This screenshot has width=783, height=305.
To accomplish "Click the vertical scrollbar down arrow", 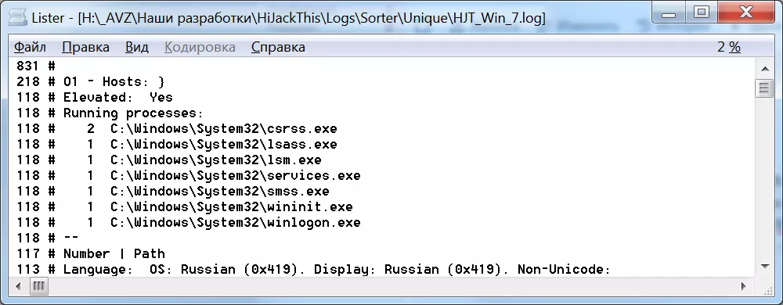I will (764, 267).
